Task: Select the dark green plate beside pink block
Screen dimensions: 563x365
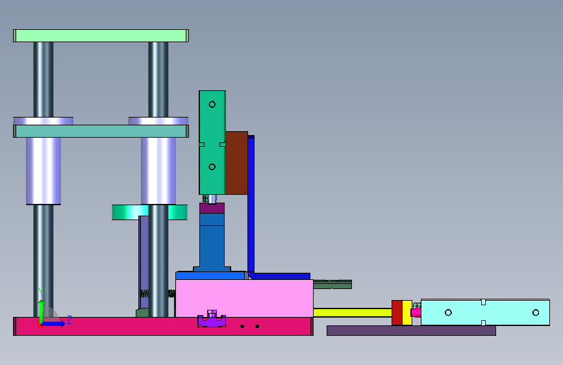Action: pyautogui.click(x=332, y=284)
